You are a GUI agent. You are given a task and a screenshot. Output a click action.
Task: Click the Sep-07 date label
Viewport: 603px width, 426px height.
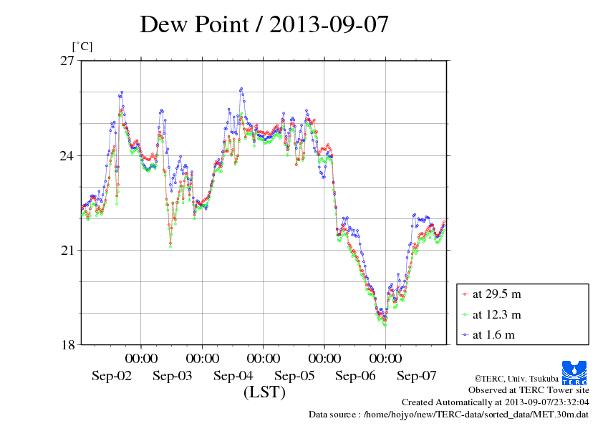point(417,376)
